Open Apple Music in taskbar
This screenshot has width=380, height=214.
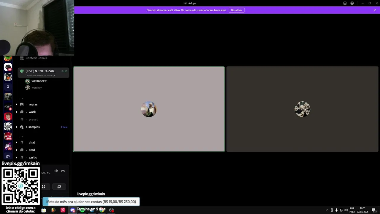point(63,210)
